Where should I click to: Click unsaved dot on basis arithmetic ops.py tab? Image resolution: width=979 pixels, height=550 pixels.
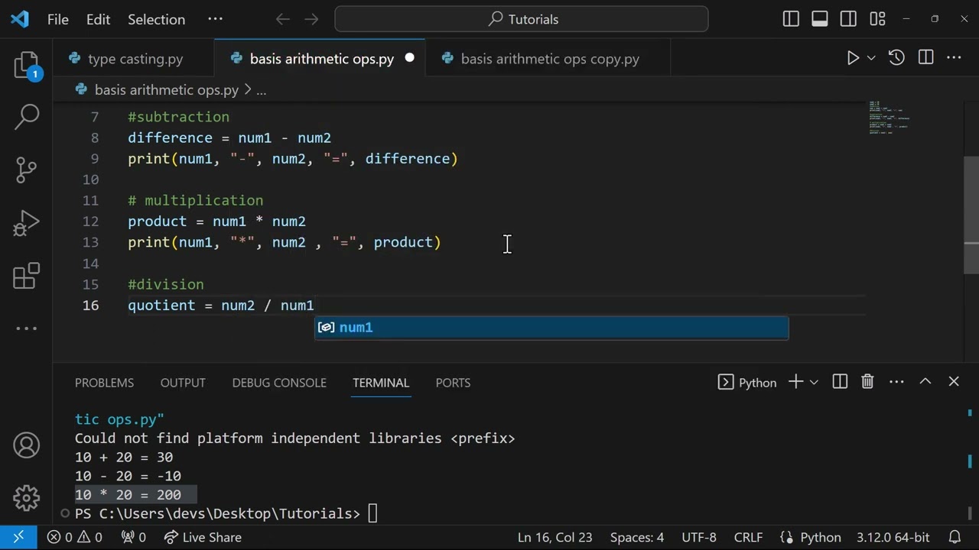pyautogui.click(x=409, y=58)
